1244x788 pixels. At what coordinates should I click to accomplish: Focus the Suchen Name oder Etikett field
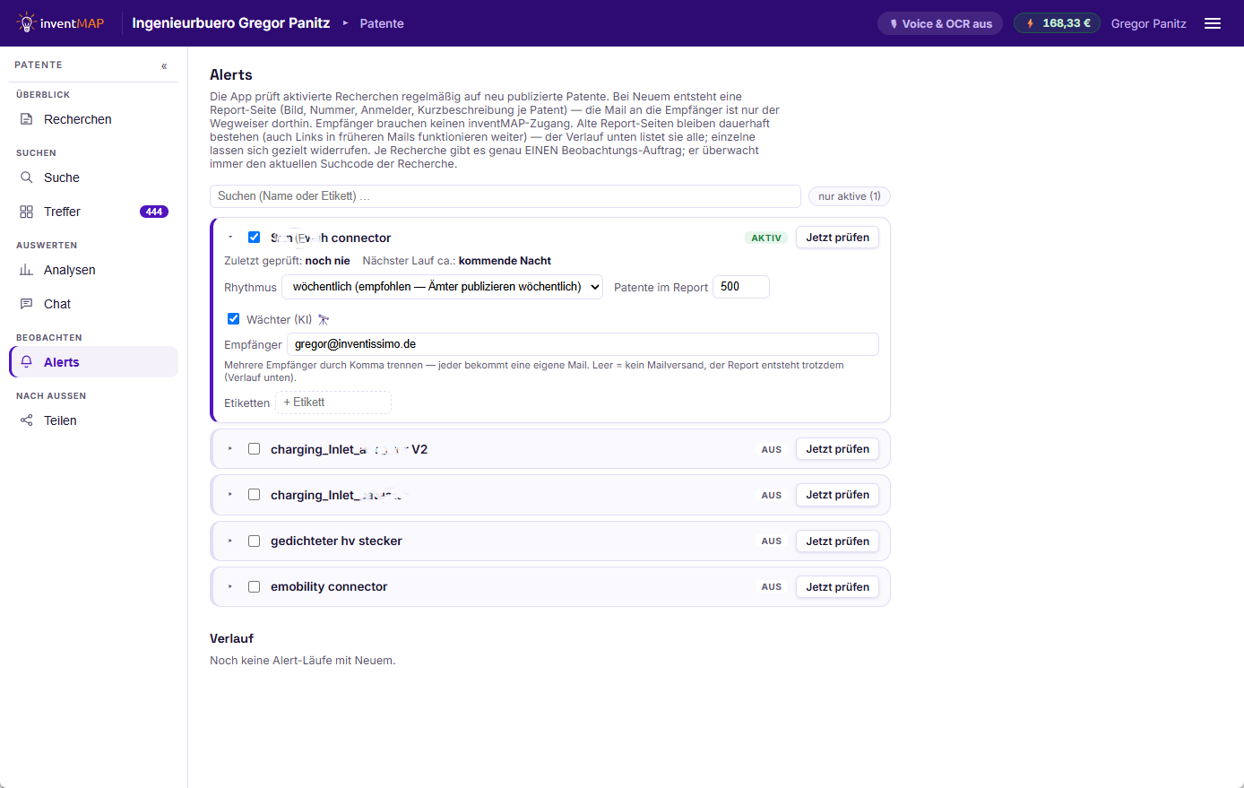tap(505, 196)
